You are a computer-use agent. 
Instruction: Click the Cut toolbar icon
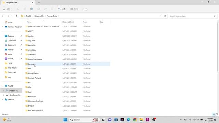click(x=18, y=9)
